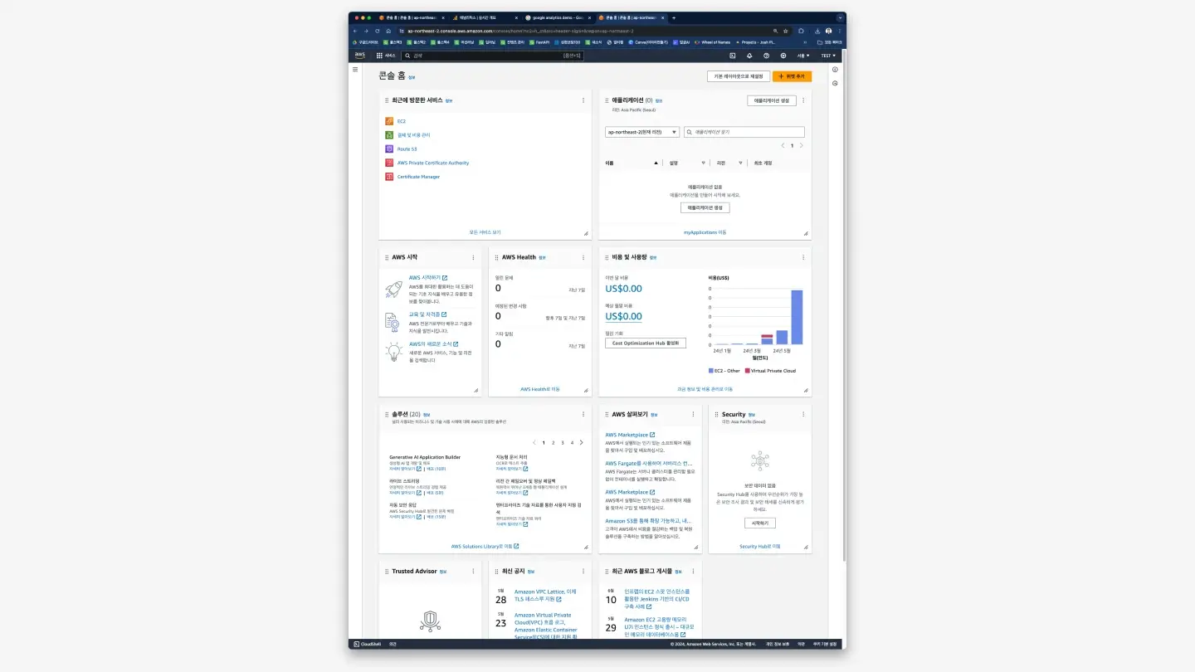1195x672 pixels.
Task: Switch to the first AWS console tab
Action: [411, 17]
